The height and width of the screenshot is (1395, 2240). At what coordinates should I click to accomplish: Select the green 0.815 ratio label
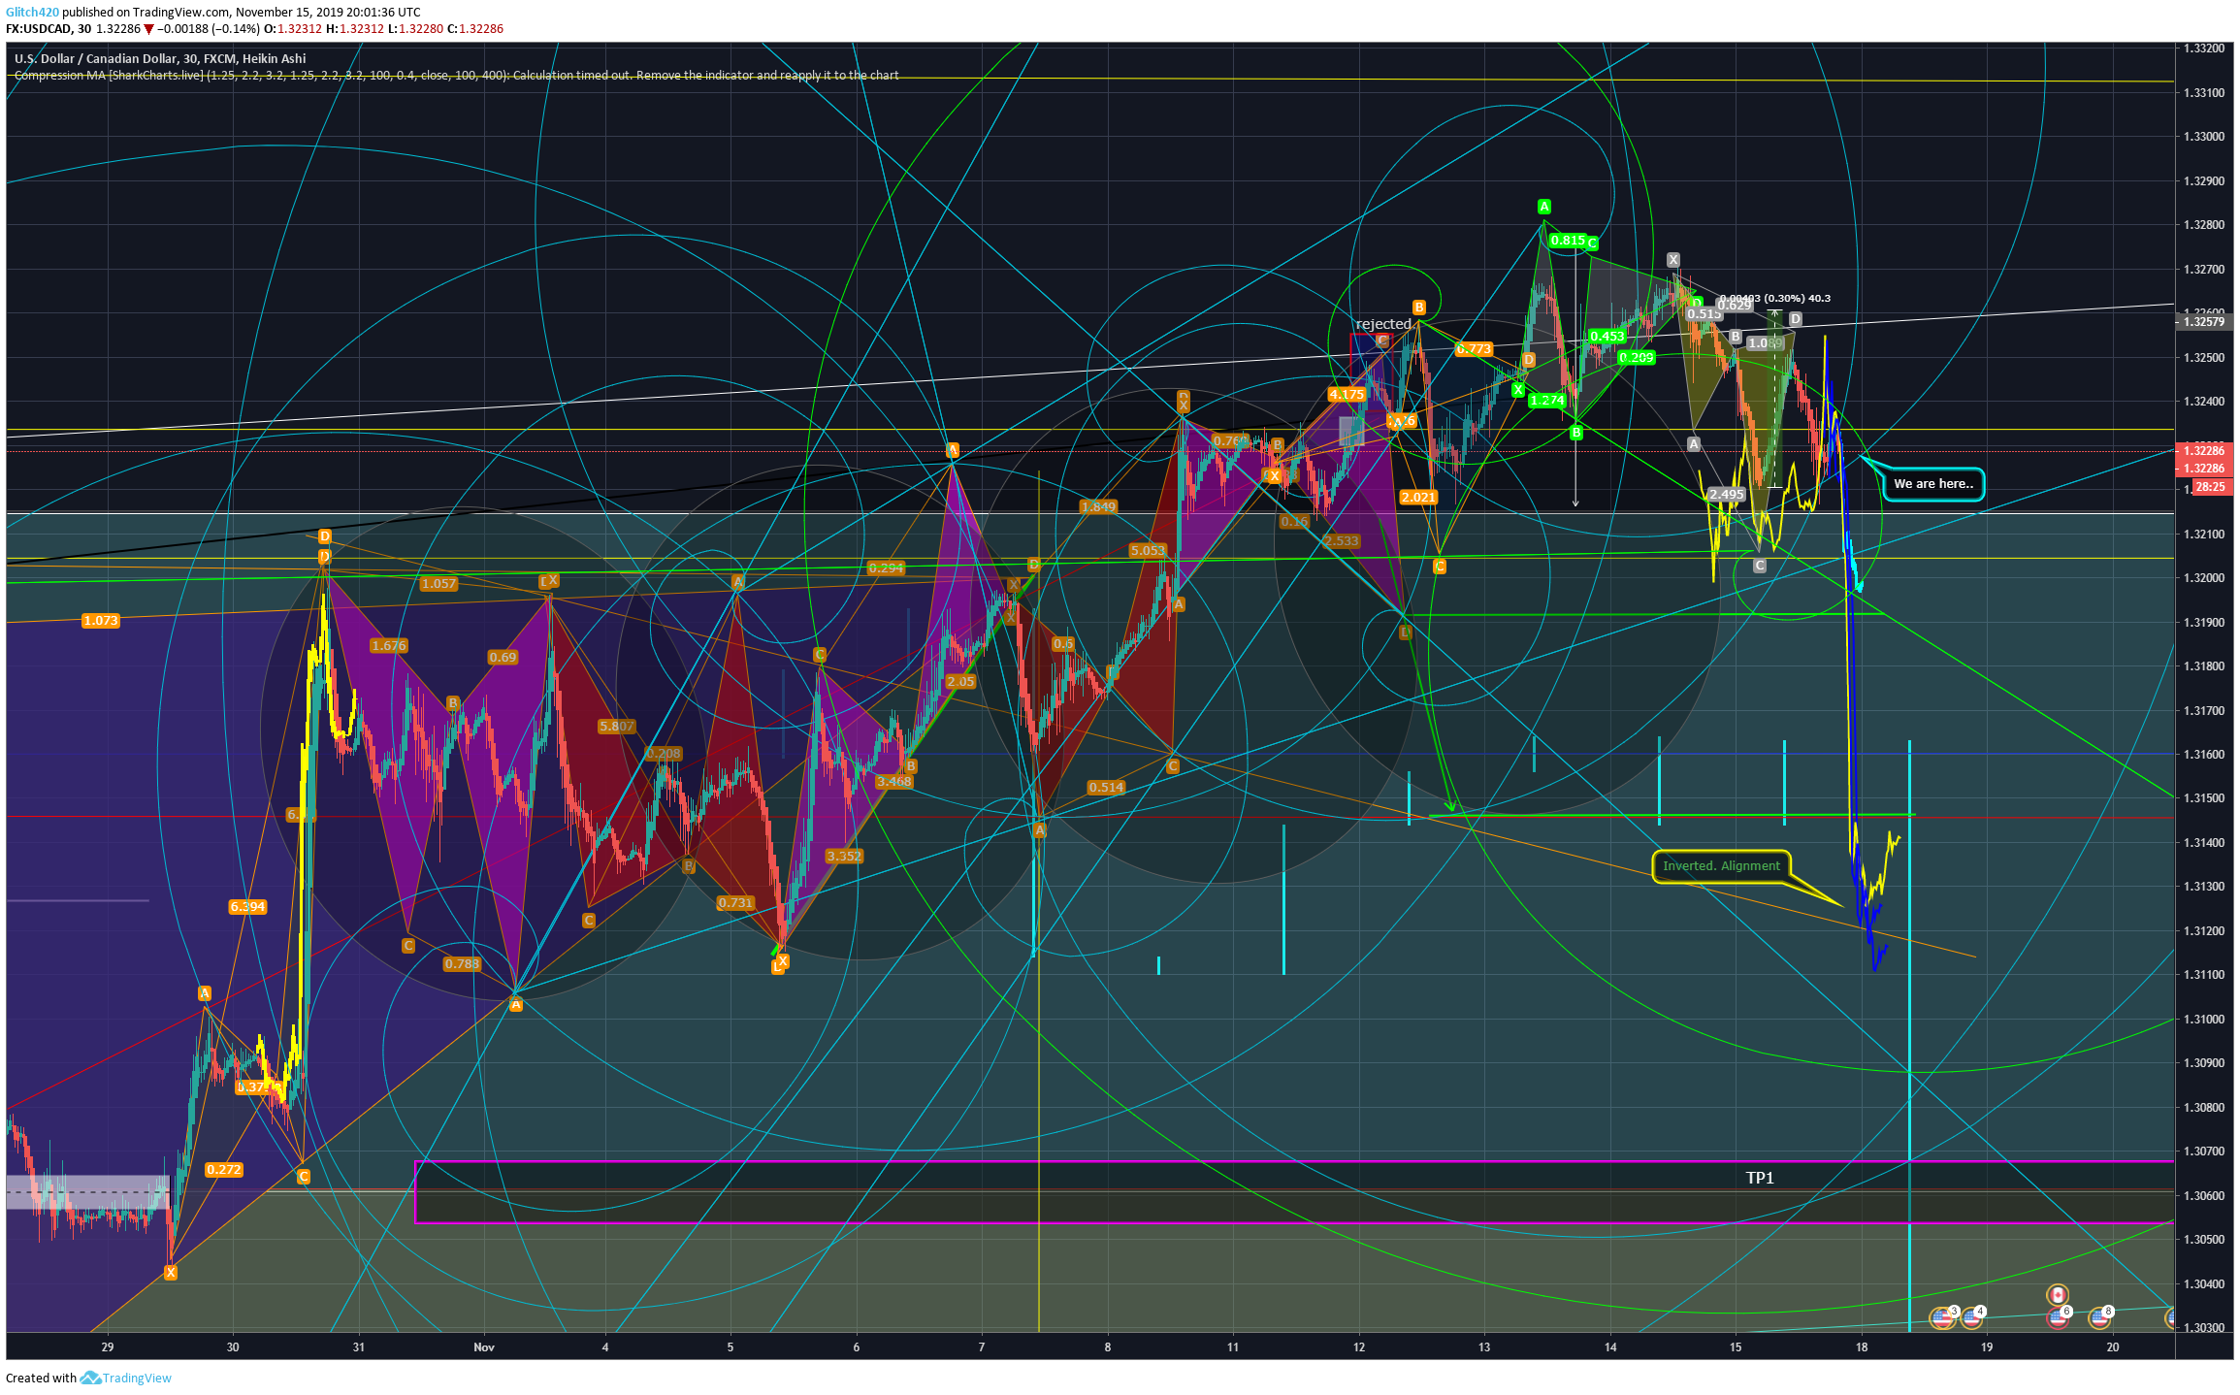(1568, 241)
